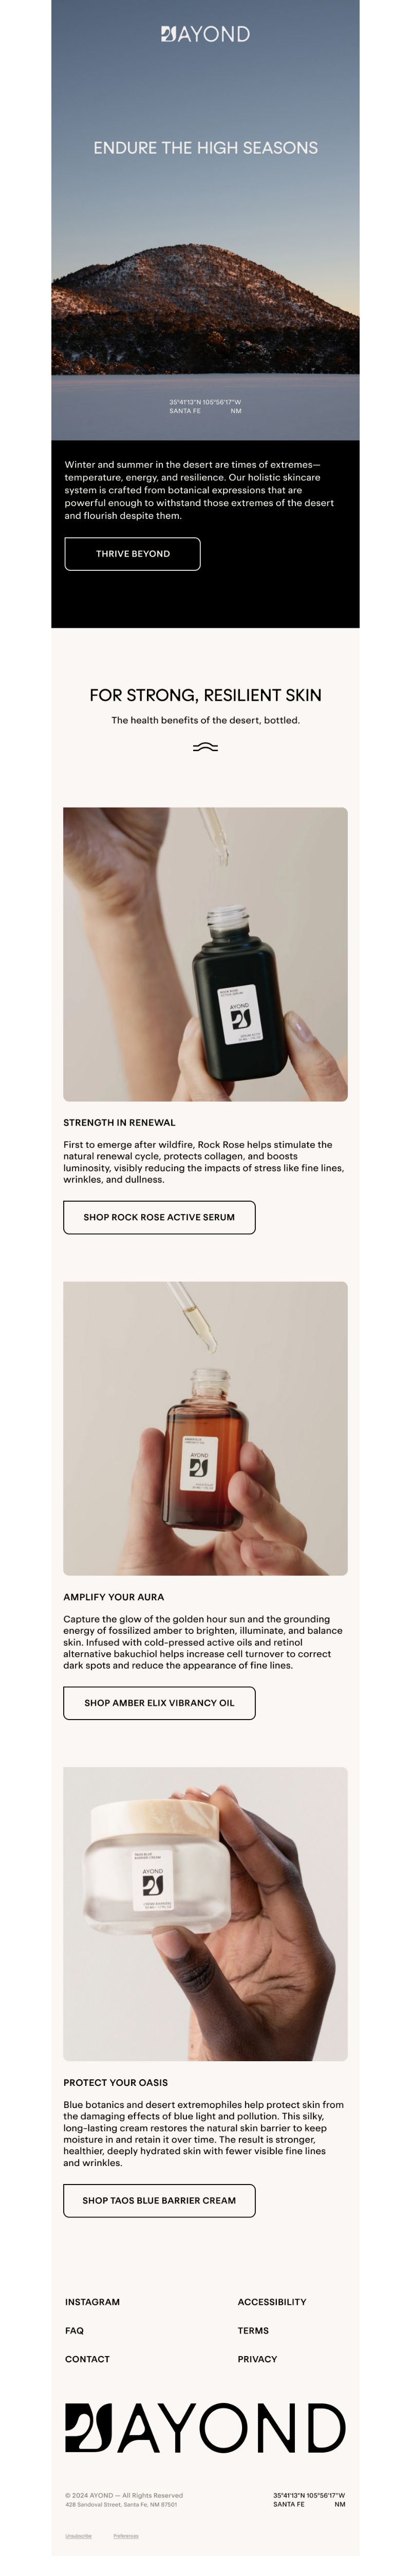The width and height of the screenshot is (411, 2576).
Task: Open the amber oil bottle photo
Action: point(205,1428)
